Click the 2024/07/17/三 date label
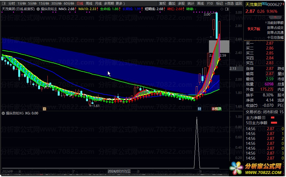Screen dimensions: 286x177 119,171
